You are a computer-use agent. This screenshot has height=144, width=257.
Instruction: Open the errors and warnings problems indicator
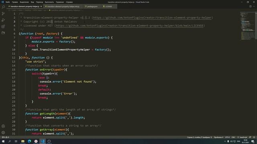coord(5,137)
